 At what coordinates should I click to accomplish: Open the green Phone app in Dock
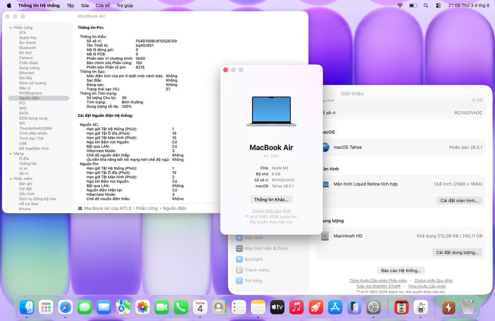[181, 307]
